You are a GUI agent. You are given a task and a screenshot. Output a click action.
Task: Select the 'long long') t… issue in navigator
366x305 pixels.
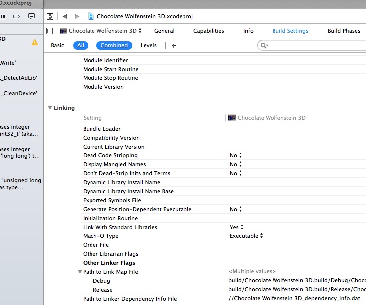tap(20, 152)
